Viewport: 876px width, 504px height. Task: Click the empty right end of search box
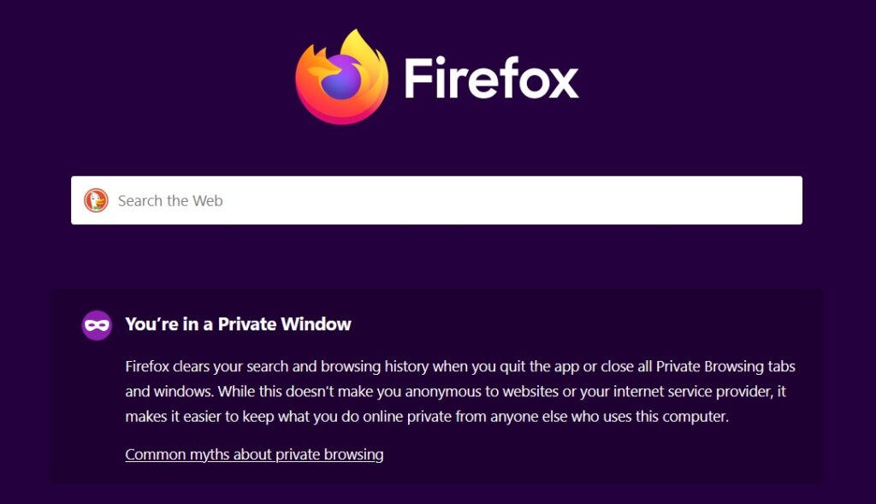pos(753,200)
